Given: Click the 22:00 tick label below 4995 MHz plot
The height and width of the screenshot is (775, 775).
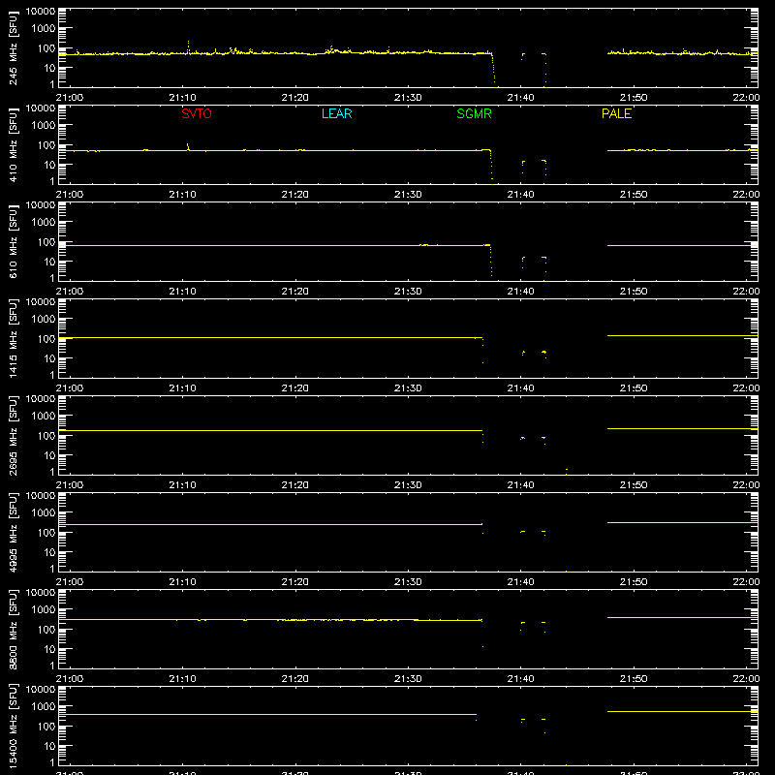Looking at the screenshot, I should [746, 582].
